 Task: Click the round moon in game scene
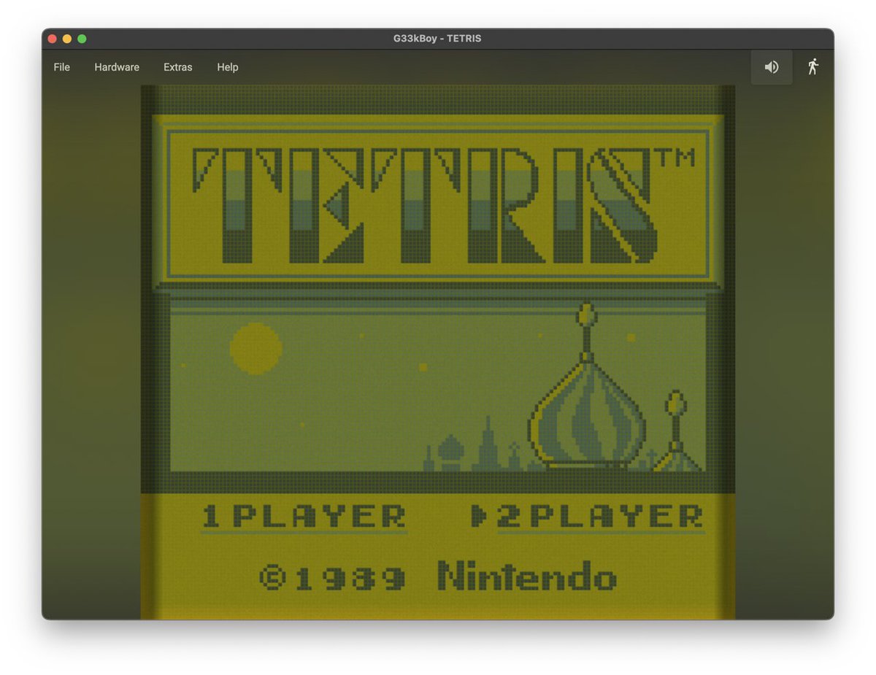tap(256, 349)
